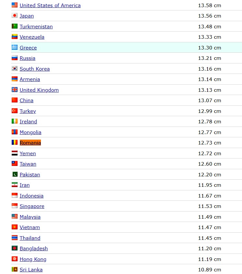
Task: Open the Russia country link
Action: [27, 58]
